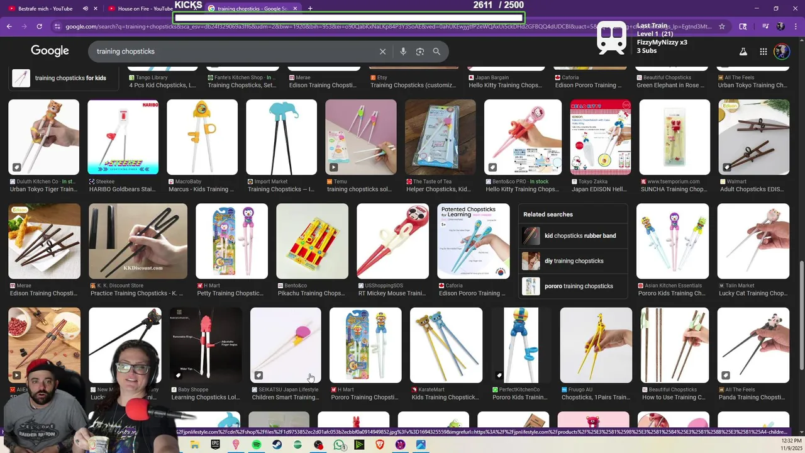
Task: Clear the search box with the X icon
Action: pyautogui.click(x=382, y=52)
